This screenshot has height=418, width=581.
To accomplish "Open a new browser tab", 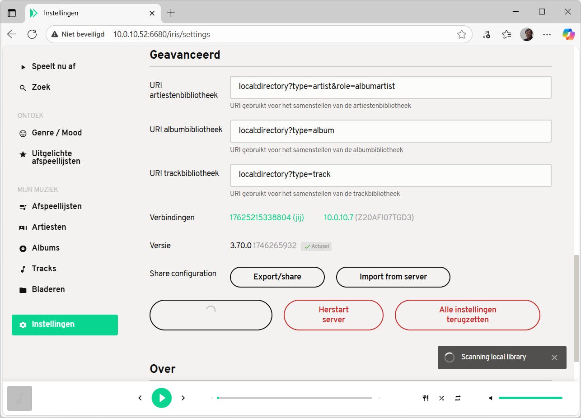I will (x=171, y=13).
